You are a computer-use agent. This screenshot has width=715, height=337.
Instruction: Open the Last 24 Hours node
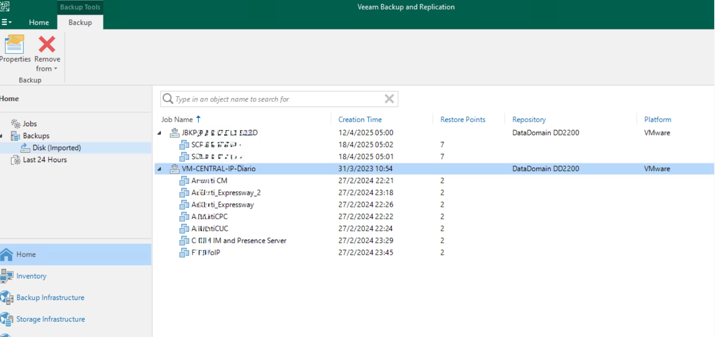[x=45, y=160]
